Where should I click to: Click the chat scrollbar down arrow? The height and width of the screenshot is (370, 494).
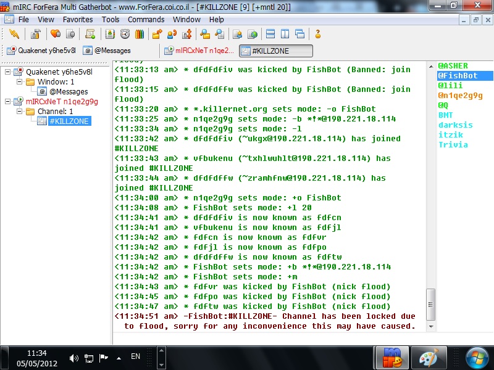coord(430,327)
